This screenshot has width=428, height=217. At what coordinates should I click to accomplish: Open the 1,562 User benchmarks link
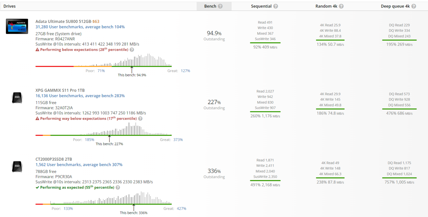(x=79, y=165)
